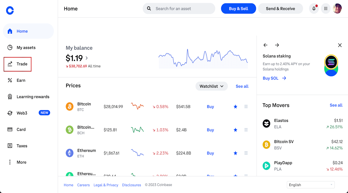Open the user profile avatar
The height and width of the screenshot is (193, 348).
point(337,9)
